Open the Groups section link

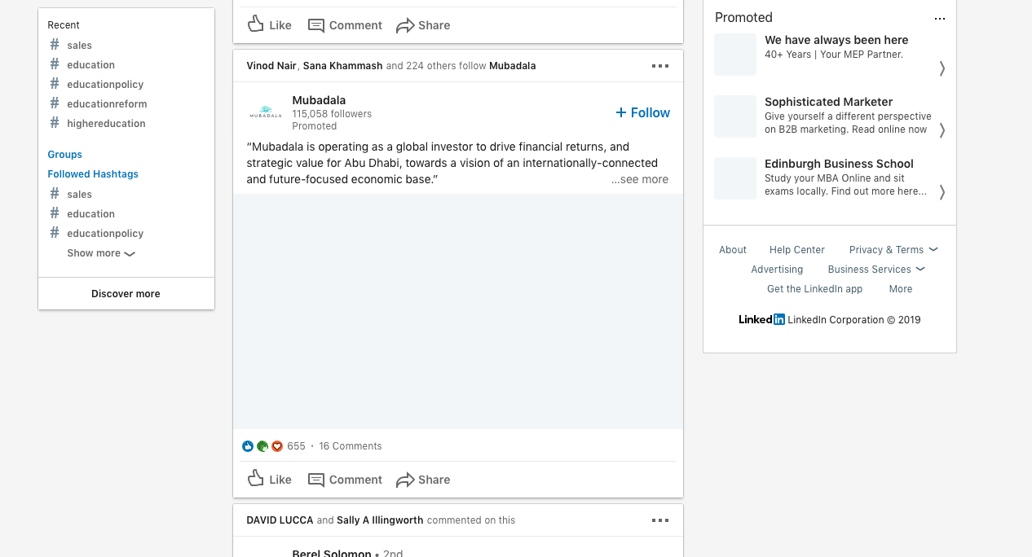click(65, 155)
